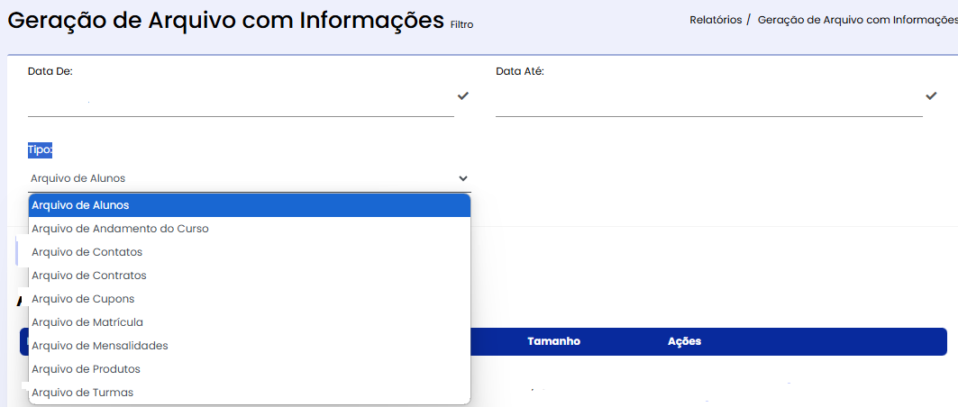Image resolution: width=958 pixels, height=407 pixels.
Task: Click the checkmark icon beside Data Até
Action: (931, 95)
